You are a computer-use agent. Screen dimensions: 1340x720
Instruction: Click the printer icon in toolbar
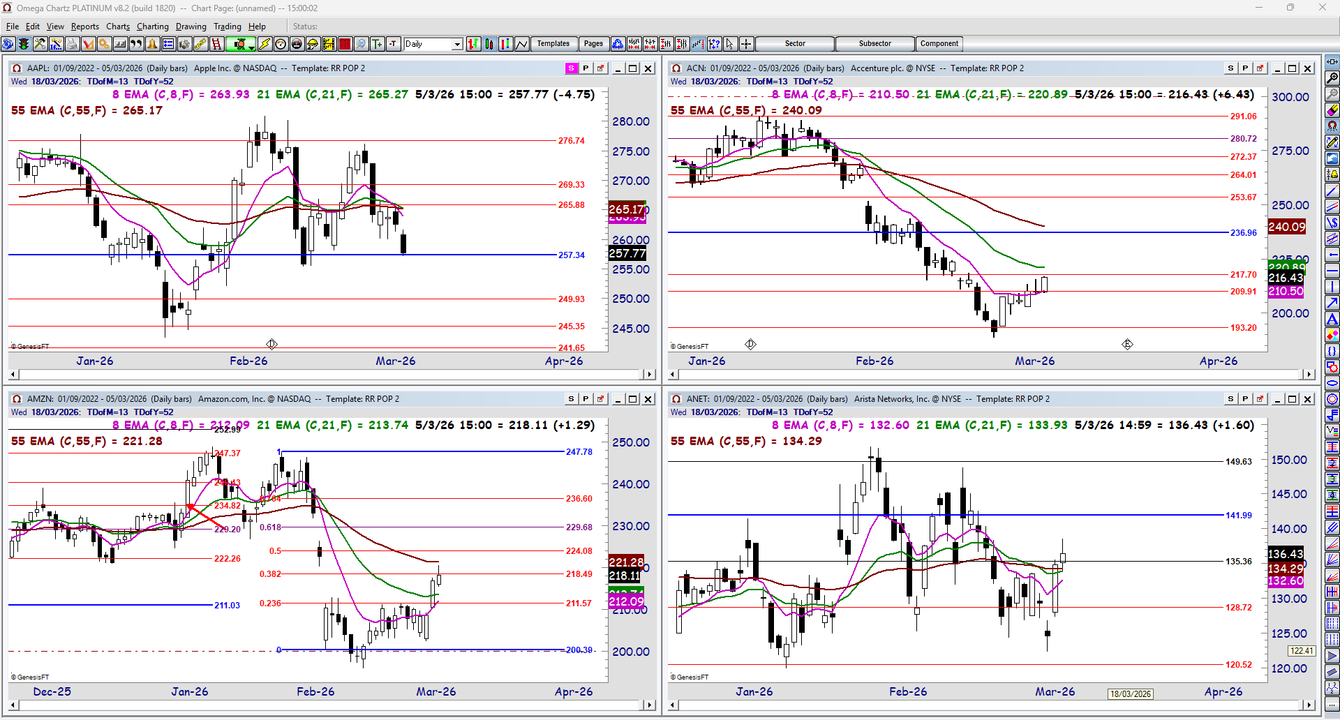(72, 44)
